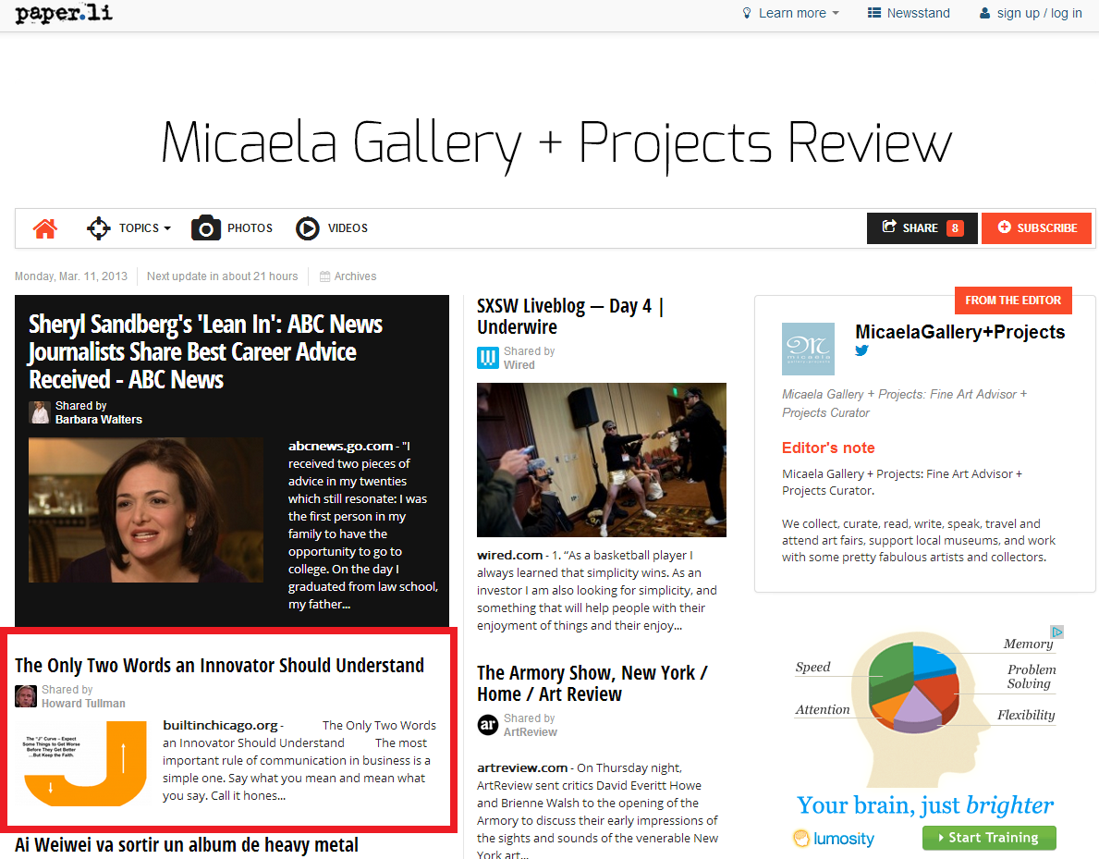
Task: Click the Twitter bird icon beside MicaelaGallery+Projects
Action: pyautogui.click(x=862, y=350)
